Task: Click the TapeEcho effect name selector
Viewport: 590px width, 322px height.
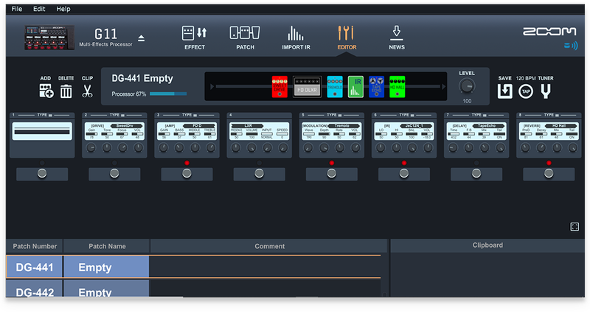Action: click(x=487, y=125)
